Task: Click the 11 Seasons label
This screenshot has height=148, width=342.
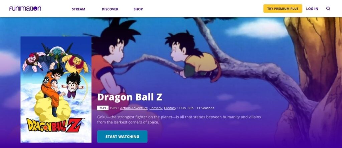Action: tap(205, 108)
